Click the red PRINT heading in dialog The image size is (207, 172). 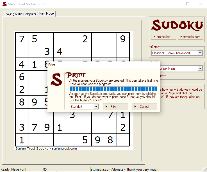[76, 75]
